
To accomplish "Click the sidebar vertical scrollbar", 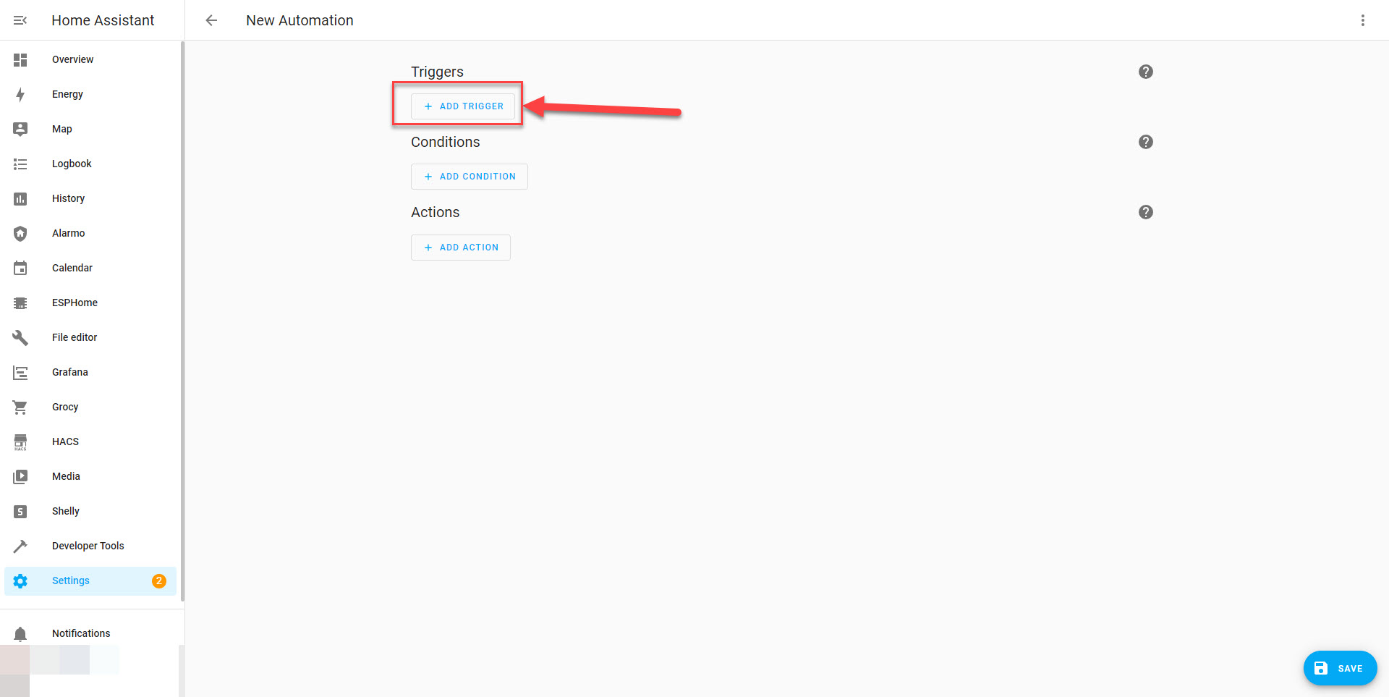I will 182,318.
